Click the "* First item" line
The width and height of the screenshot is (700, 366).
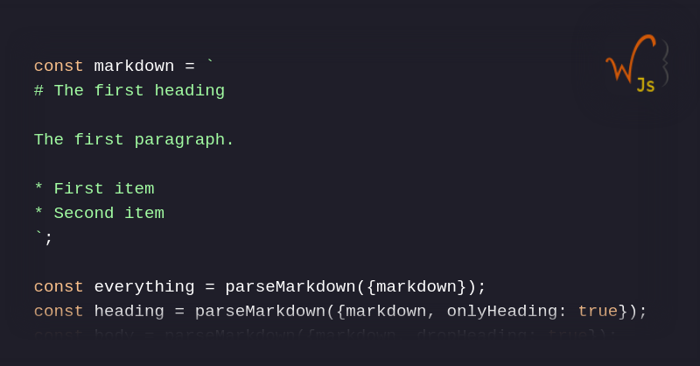click(94, 189)
